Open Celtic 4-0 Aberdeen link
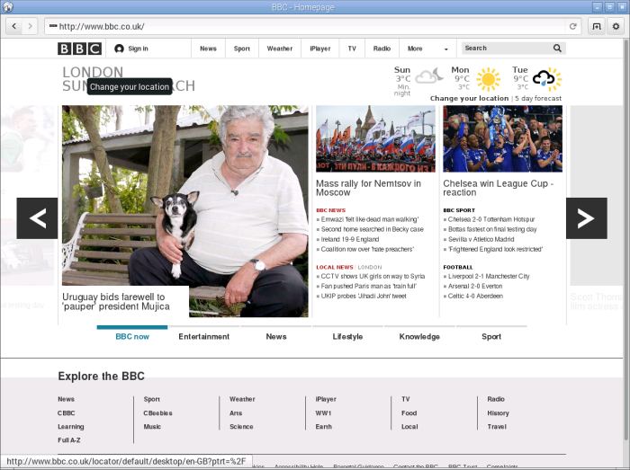This screenshot has height=470, width=630. click(x=475, y=296)
